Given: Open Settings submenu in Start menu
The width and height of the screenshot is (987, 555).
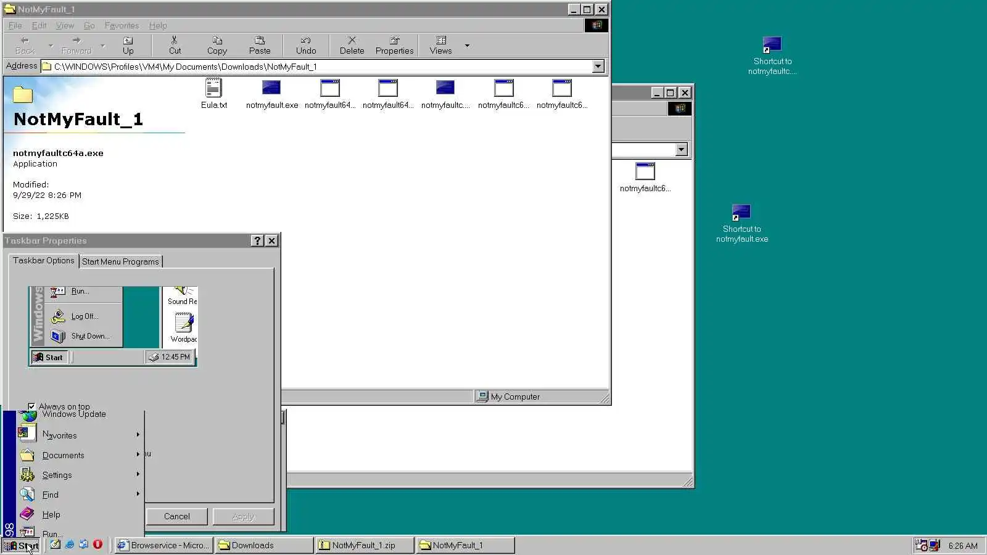Looking at the screenshot, I should 80,475.
